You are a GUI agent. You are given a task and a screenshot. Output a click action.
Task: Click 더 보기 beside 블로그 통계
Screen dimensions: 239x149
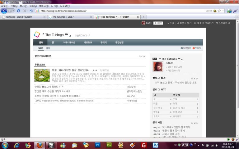194,79
